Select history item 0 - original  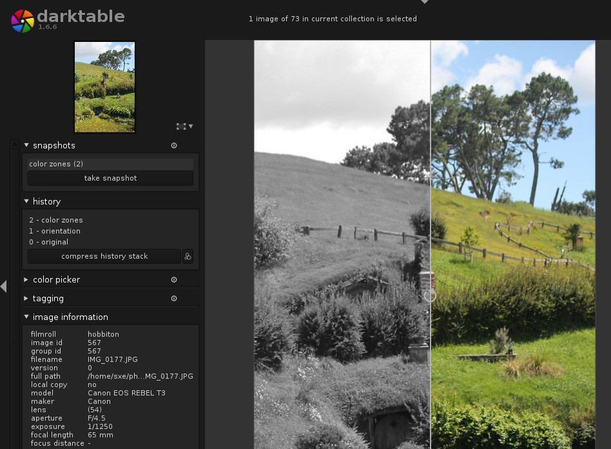click(x=49, y=242)
